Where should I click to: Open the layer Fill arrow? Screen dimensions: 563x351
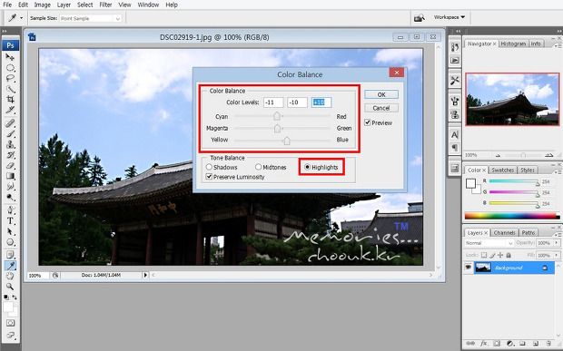point(557,255)
